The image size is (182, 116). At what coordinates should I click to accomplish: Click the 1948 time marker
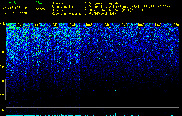point(141,25)
